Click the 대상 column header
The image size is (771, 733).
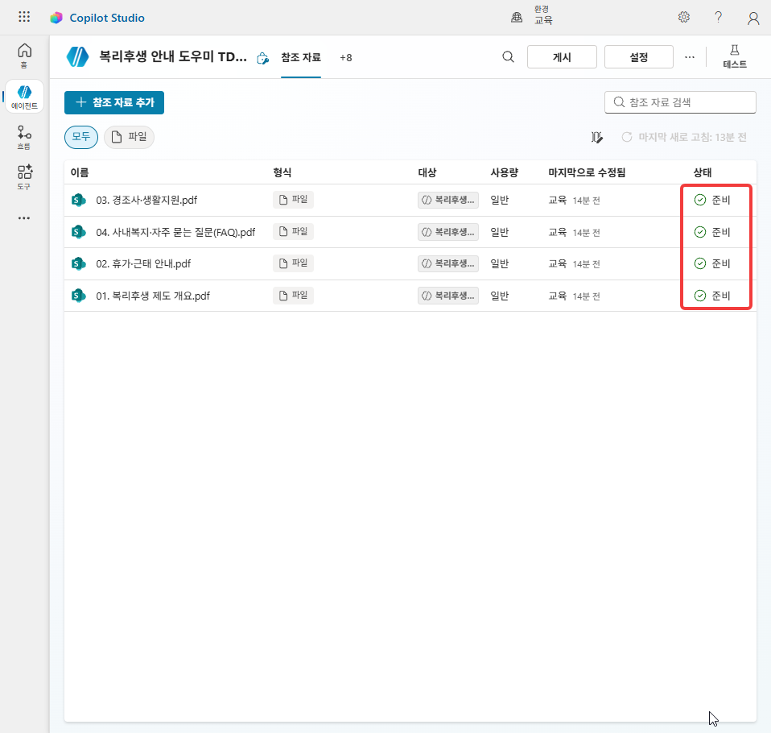pos(427,172)
